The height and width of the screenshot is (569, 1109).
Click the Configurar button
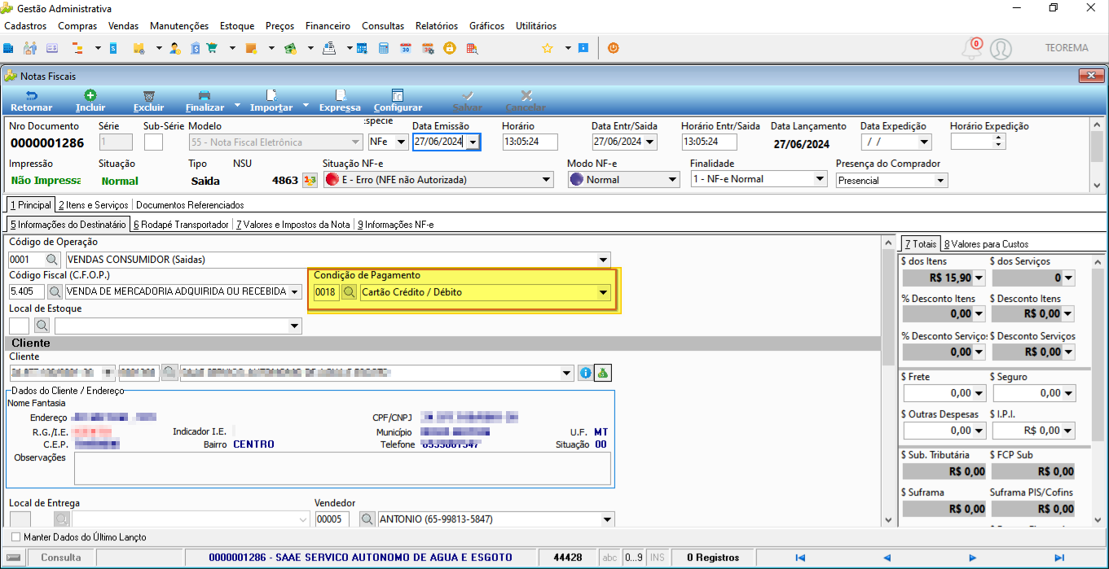tap(398, 101)
